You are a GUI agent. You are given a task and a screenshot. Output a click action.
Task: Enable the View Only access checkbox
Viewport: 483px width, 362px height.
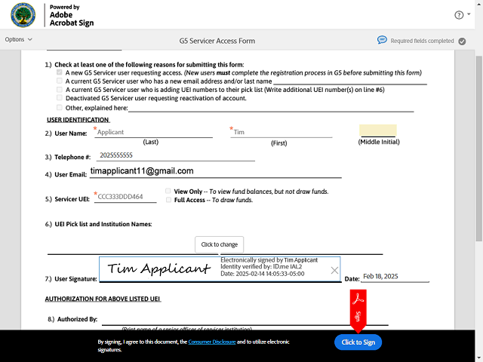click(x=168, y=191)
